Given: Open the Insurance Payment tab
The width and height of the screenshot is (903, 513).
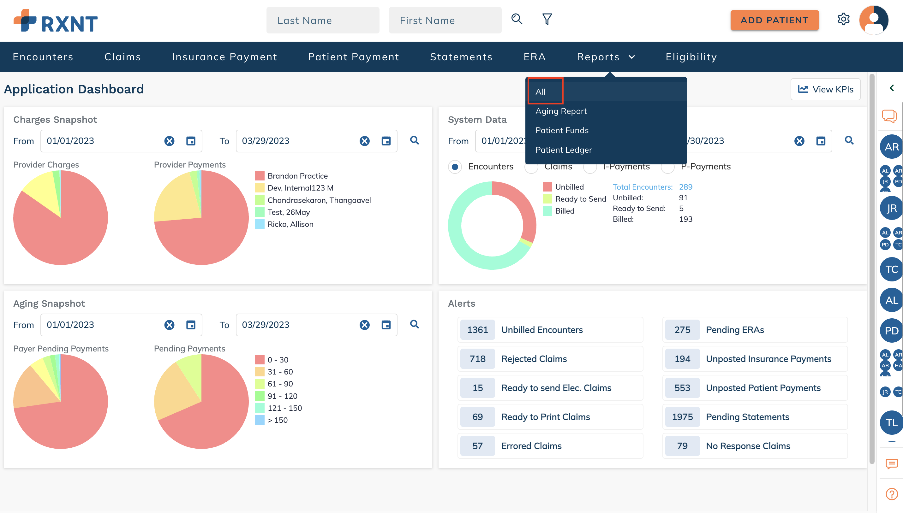Looking at the screenshot, I should point(224,57).
